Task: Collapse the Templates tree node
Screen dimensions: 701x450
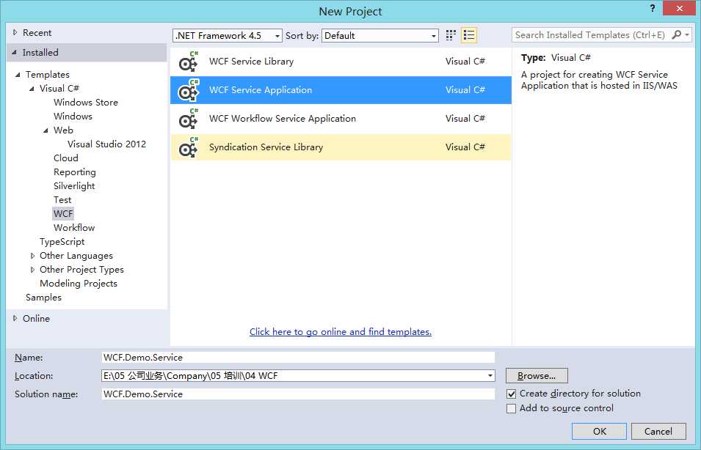Action: (x=18, y=75)
